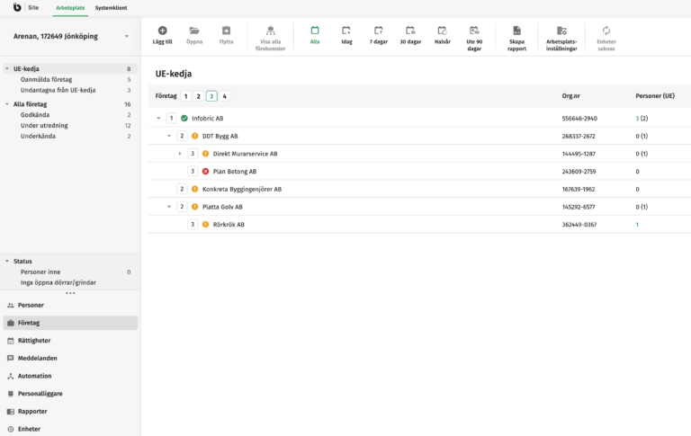Click the Öppna folder icon
The height and width of the screenshot is (436, 691).
click(194, 31)
